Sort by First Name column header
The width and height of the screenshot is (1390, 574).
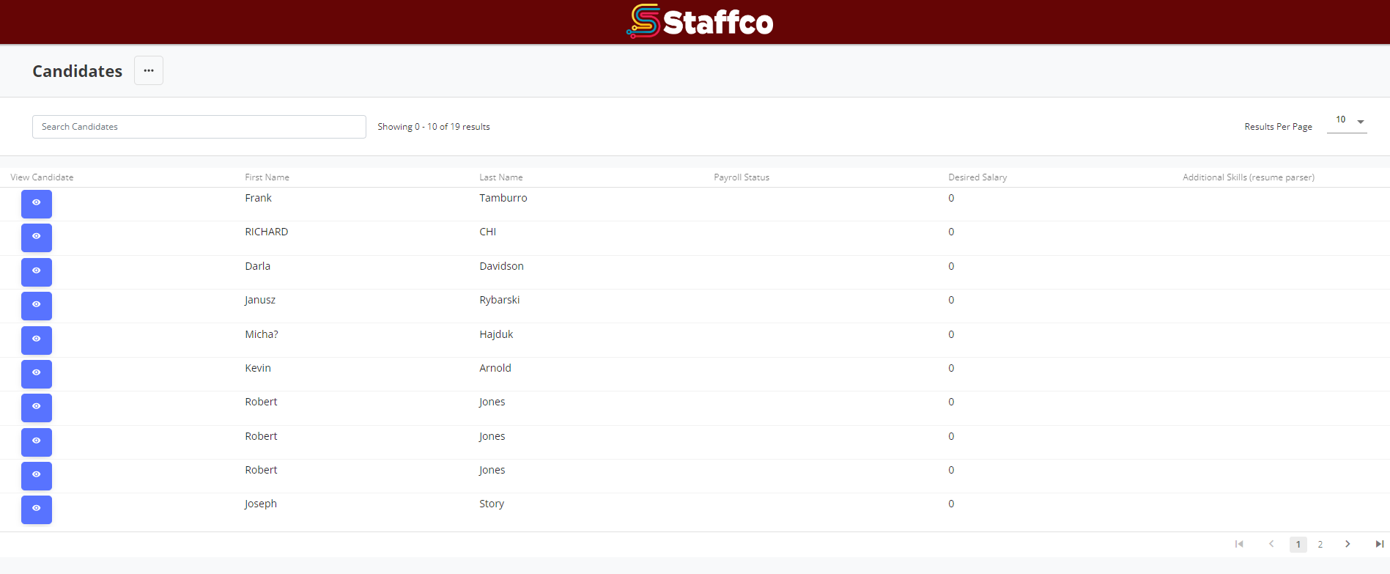267,177
